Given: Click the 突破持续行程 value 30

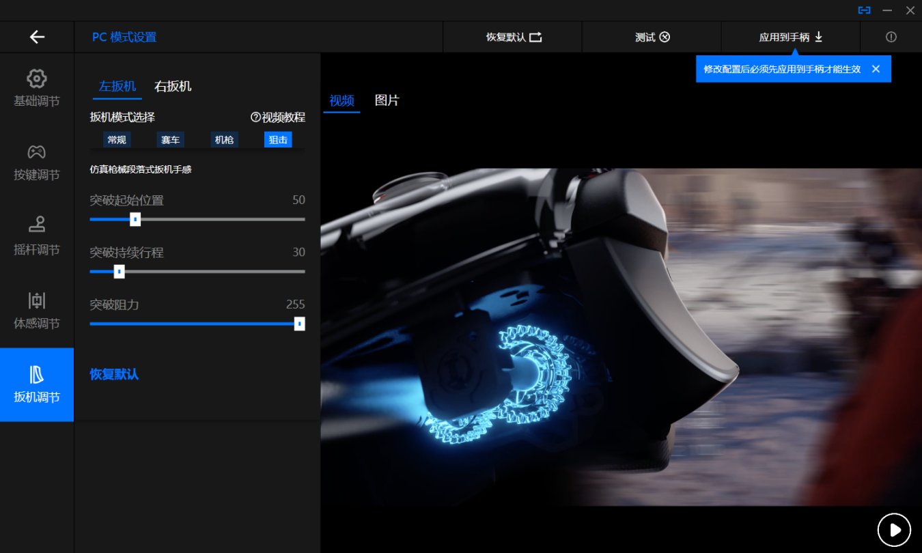Looking at the screenshot, I should (298, 252).
